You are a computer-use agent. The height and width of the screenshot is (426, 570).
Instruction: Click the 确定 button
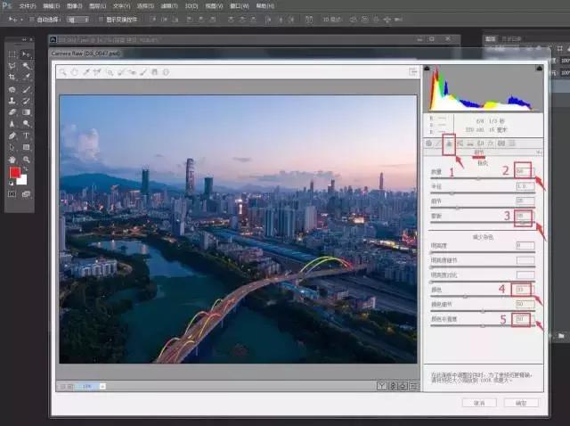coord(522,403)
